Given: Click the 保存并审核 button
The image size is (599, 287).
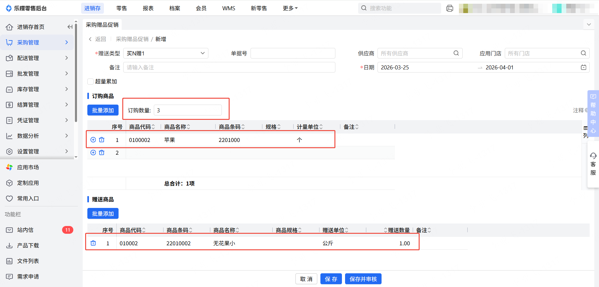Looking at the screenshot, I should 363,279.
